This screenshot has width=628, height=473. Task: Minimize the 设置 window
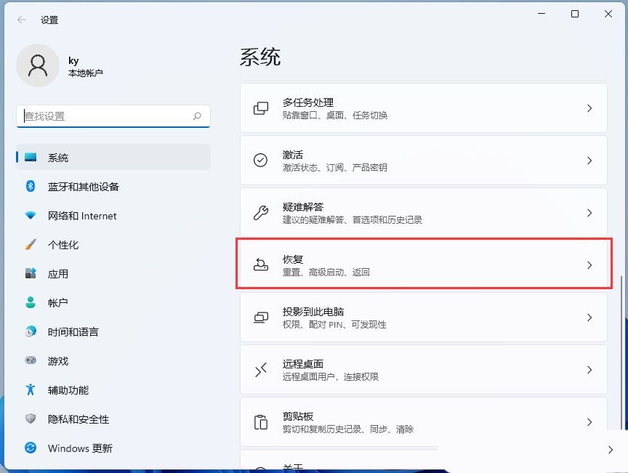[542, 14]
